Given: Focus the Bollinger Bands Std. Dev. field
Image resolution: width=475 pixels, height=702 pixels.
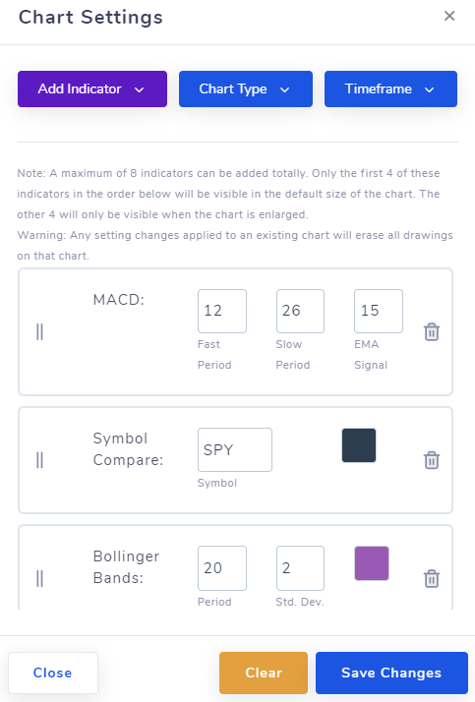Looking at the screenshot, I should (x=300, y=568).
